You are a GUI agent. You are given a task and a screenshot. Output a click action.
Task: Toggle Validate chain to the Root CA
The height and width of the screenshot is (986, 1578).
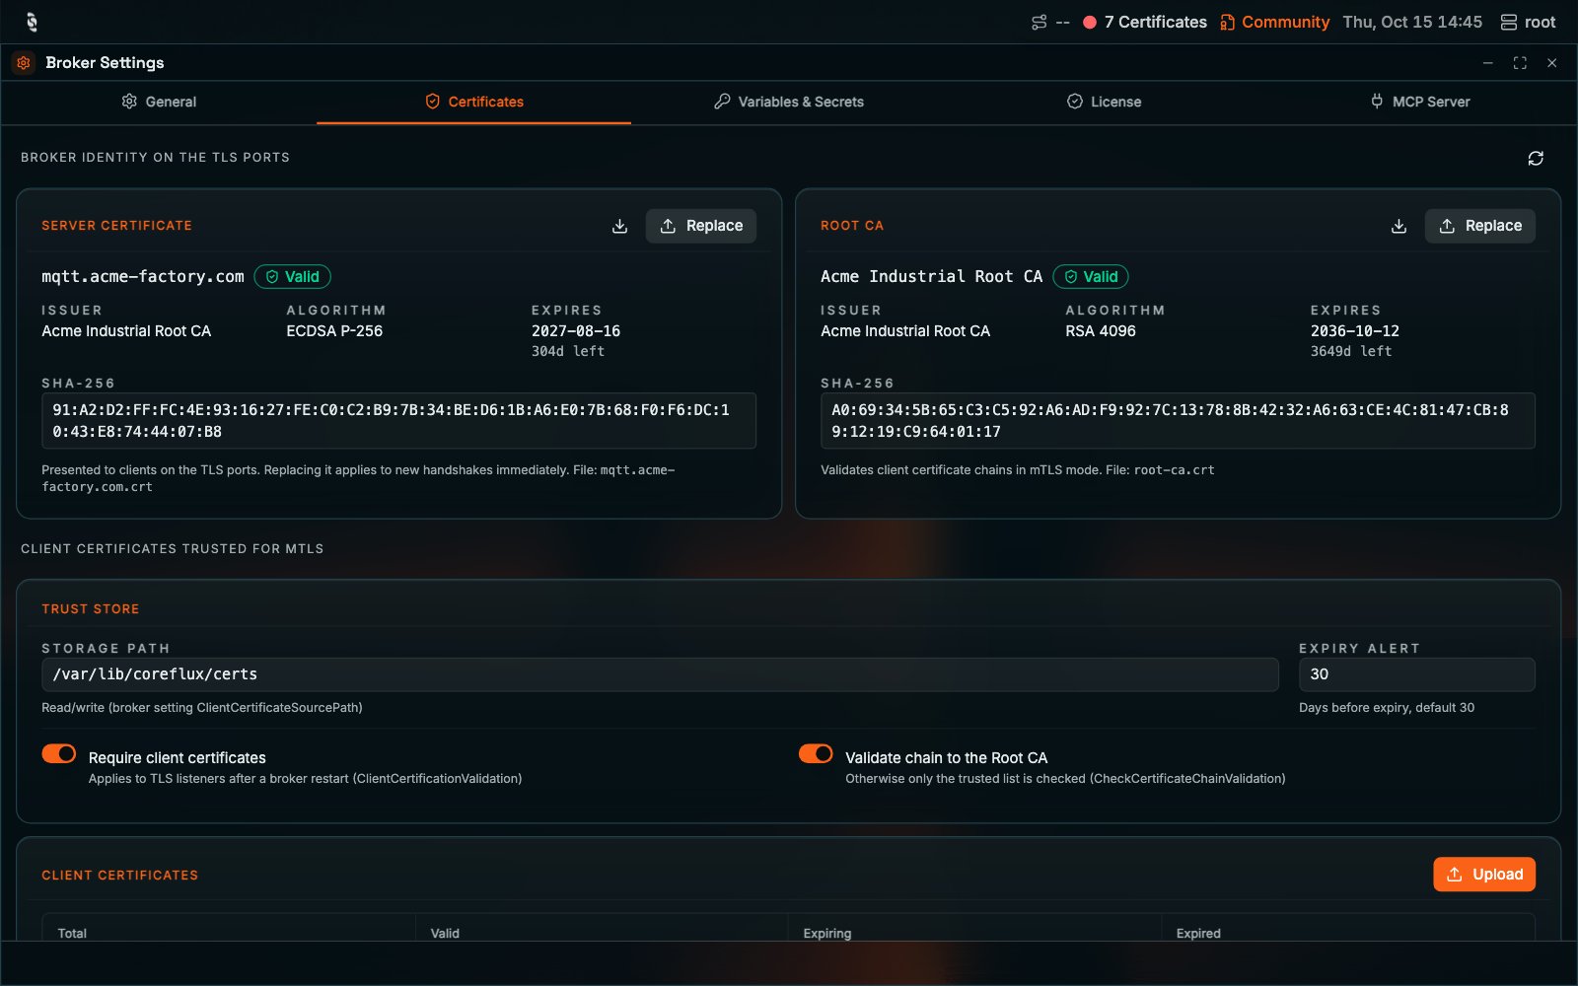pos(816,753)
